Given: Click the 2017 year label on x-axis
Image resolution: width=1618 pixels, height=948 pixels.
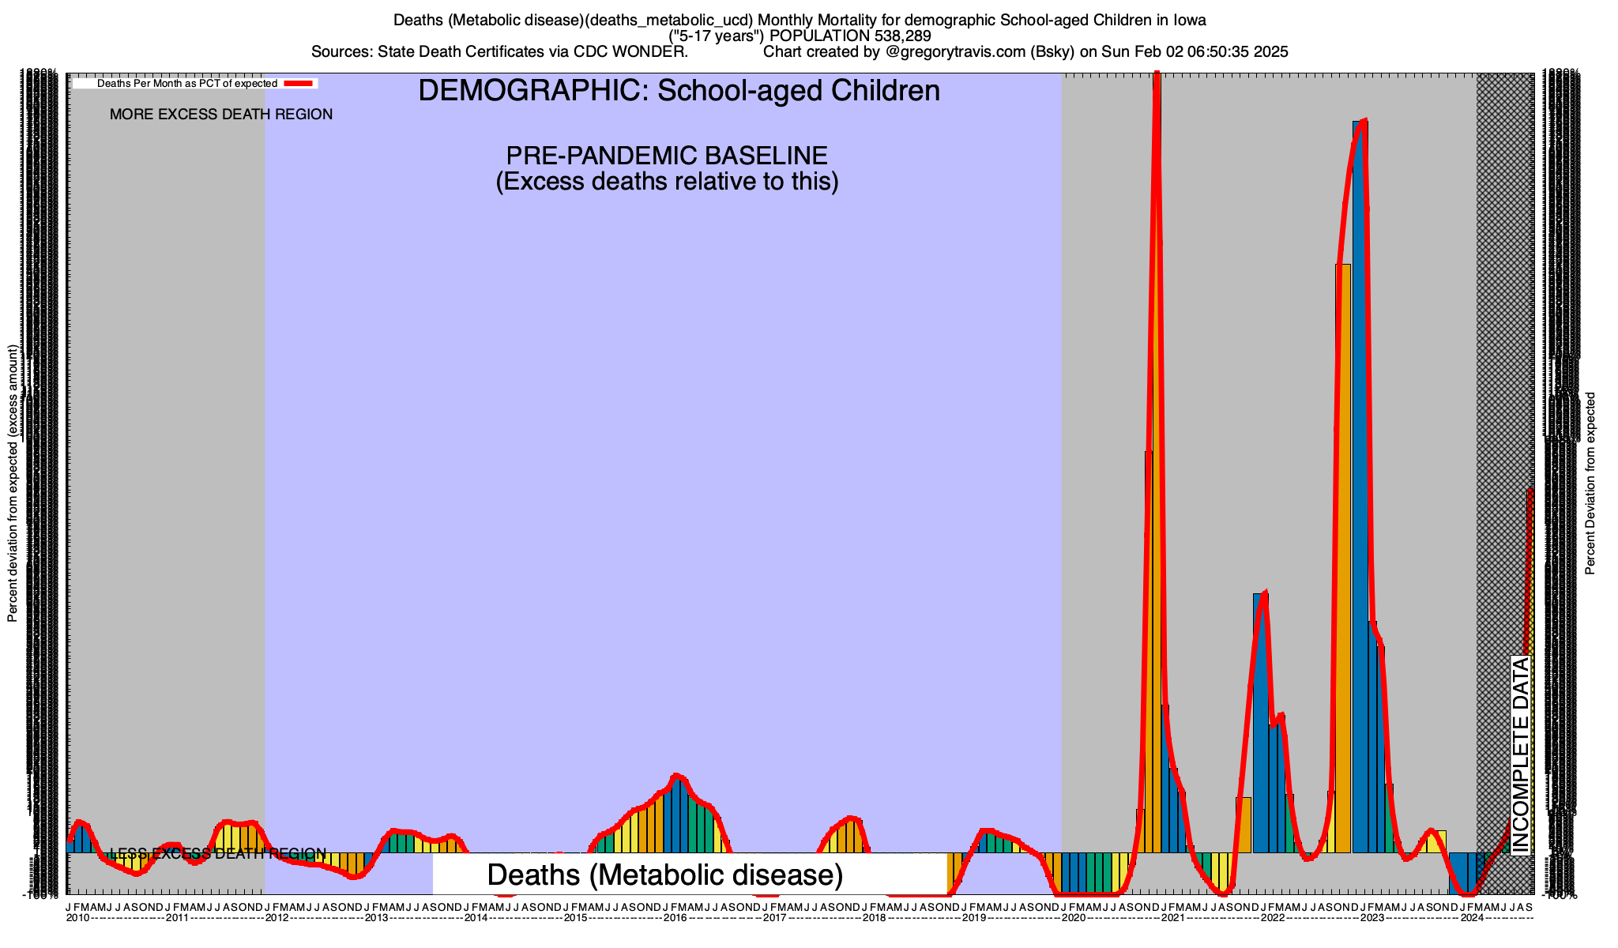Looking at the screenshot, I should tap(774, 918).
